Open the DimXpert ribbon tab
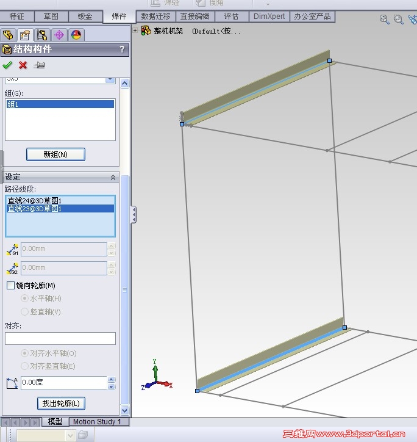The width and height of the screenshot is (417, 442). [x=269, y=16]
